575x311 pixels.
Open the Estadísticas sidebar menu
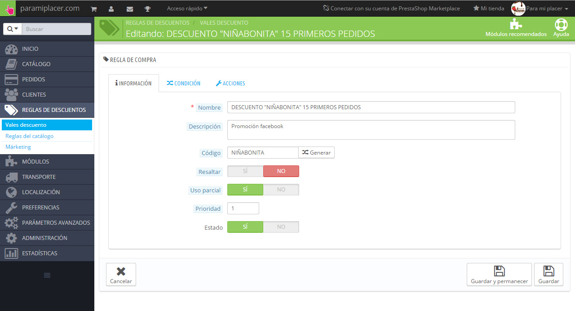click(x=47, y=253)
